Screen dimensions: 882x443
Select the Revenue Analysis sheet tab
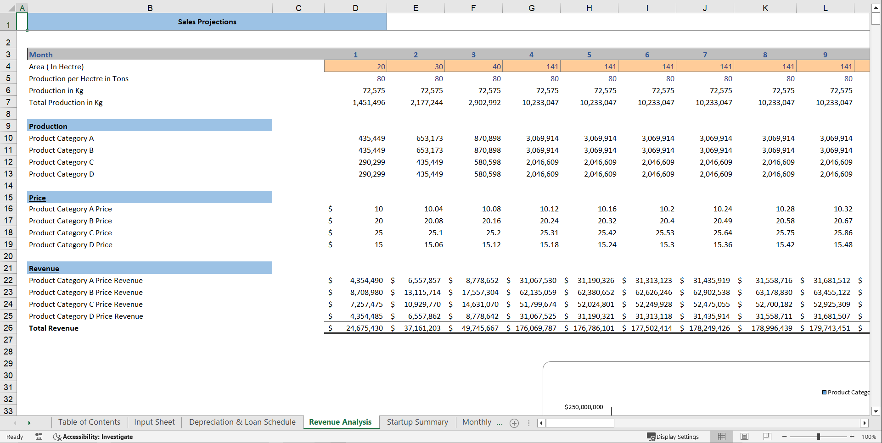point(340,422)
